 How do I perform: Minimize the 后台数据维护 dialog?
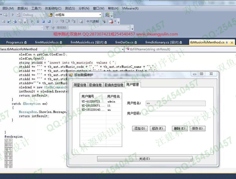point(195,74)
